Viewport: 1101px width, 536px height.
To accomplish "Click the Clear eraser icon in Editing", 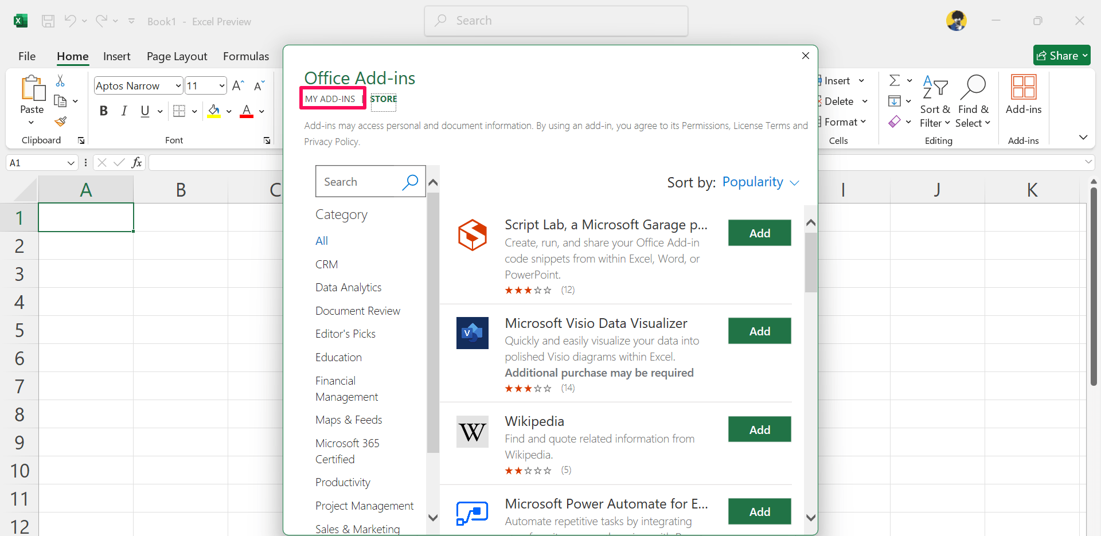I will pos(895,122).
